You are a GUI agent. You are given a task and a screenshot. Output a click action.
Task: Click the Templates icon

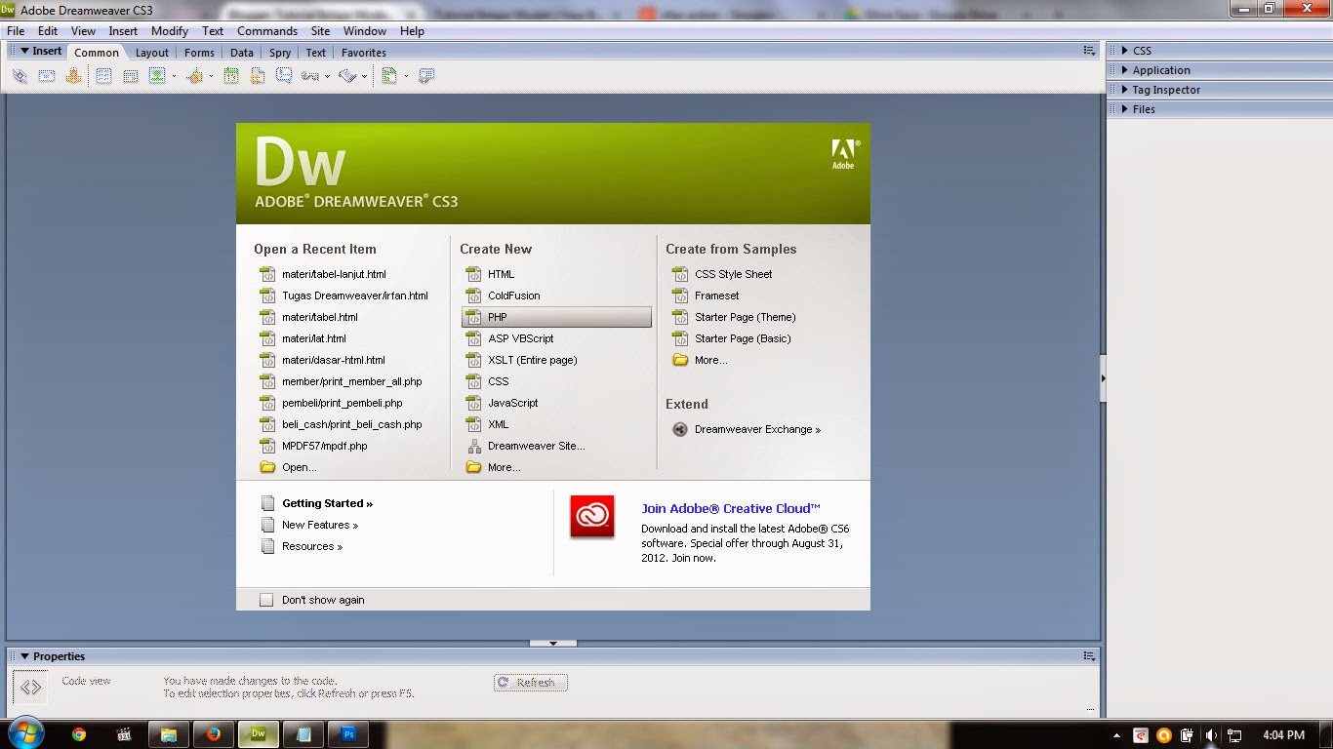click(389, 76)
